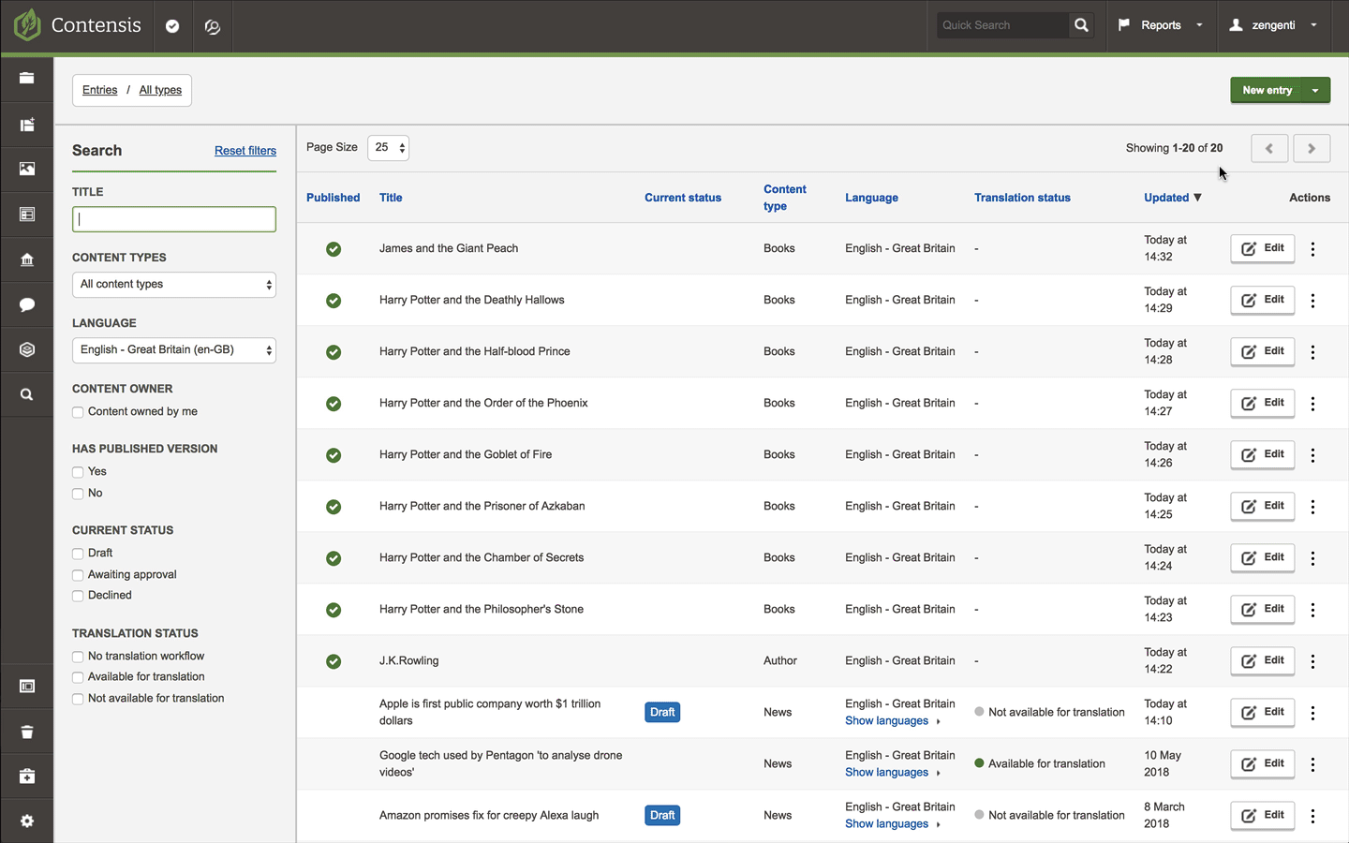Enable Draft status filter

(78, 554)
